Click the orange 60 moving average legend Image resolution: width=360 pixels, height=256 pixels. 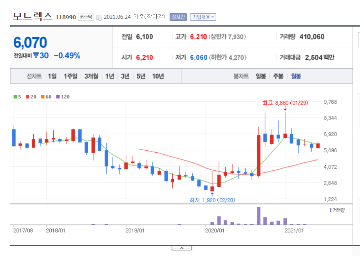(46, 97)
